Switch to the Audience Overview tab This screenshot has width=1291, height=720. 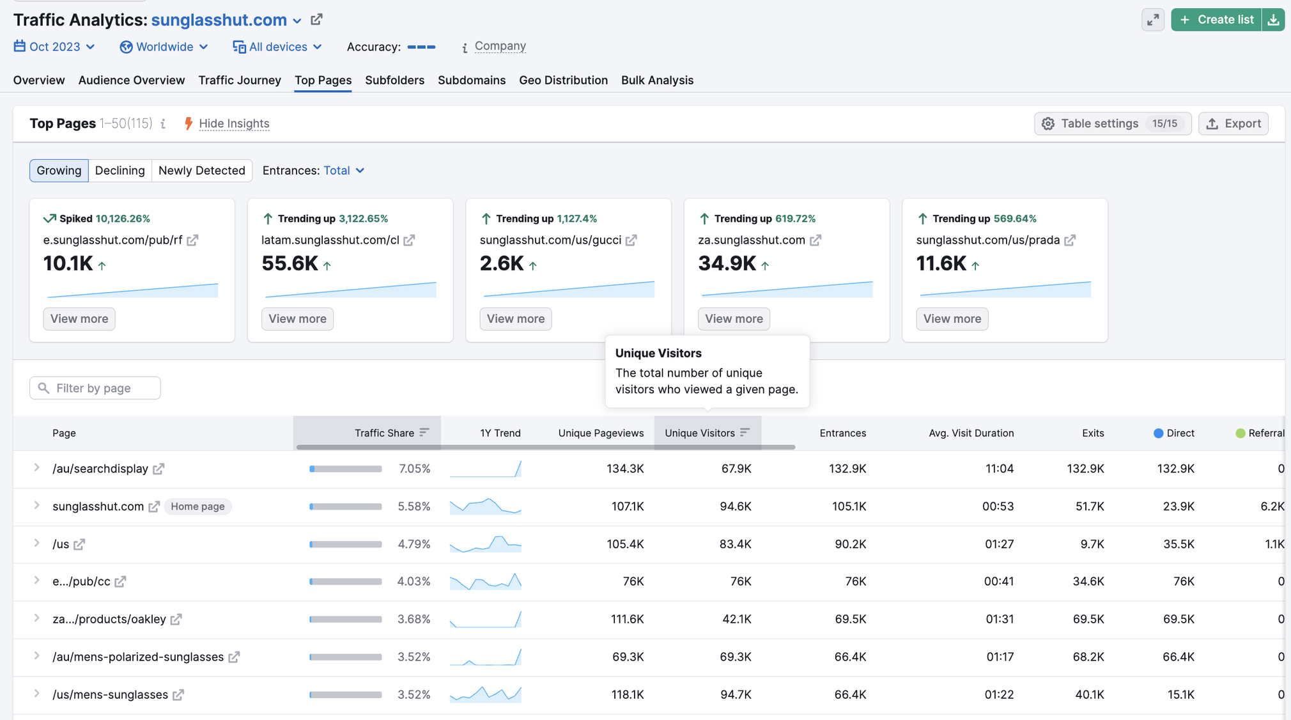(132, 81)
